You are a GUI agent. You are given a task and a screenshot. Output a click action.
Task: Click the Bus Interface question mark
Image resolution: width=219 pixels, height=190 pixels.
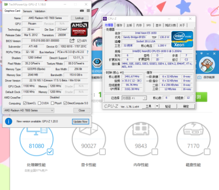87,52
